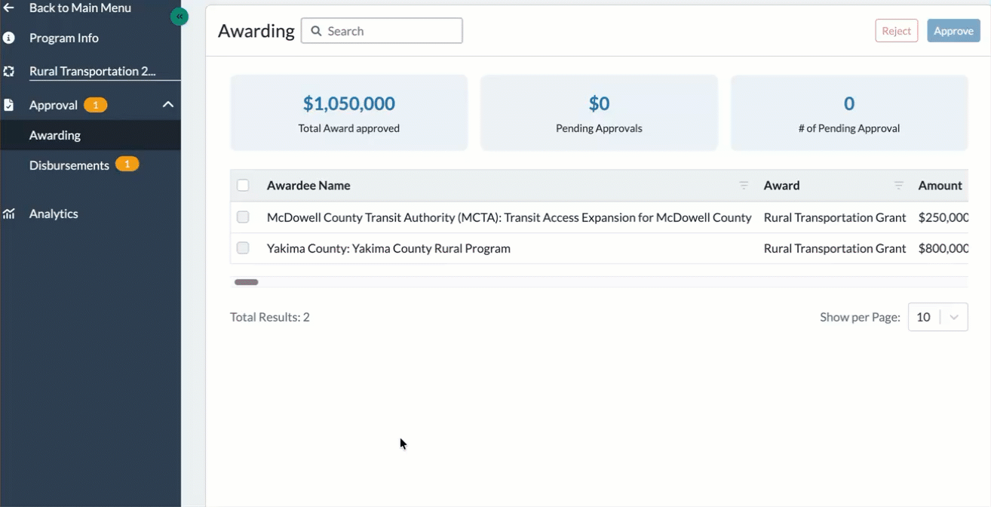This screenshot has width=991, height=507.
Task: Click the # of Pending Approval card
Action: tap(849, 112)
